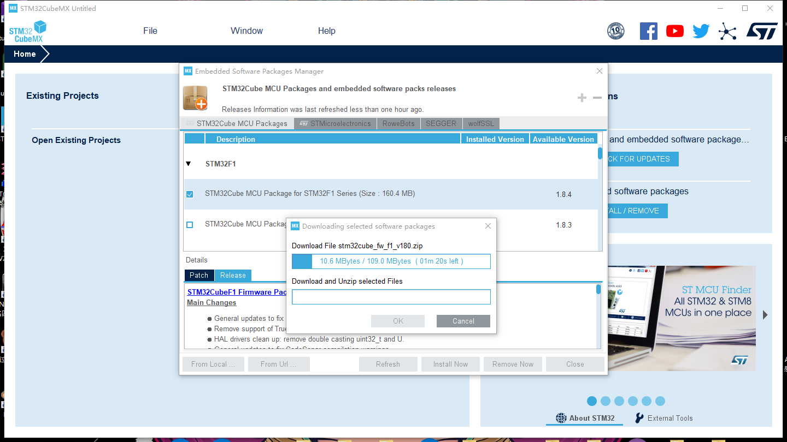Click the 1.8.3 available version cell
Viewport: 787px width, 442px height.
click(564, 225)
